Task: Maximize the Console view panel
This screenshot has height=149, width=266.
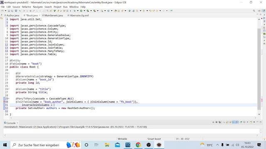Action: click(261, 122)
